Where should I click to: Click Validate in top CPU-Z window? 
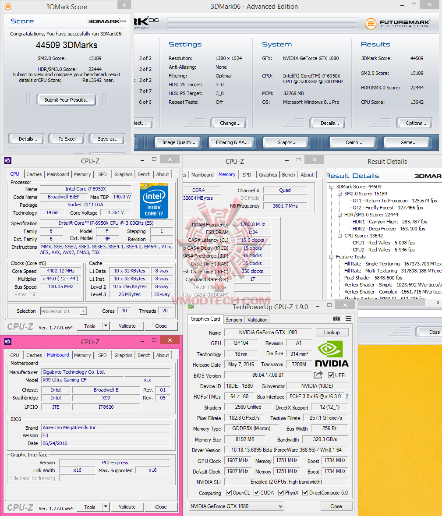coord(127,326)
